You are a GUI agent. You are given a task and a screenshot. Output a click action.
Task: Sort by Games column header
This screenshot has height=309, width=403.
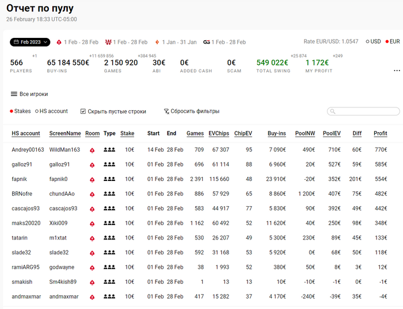coord(195,133)
